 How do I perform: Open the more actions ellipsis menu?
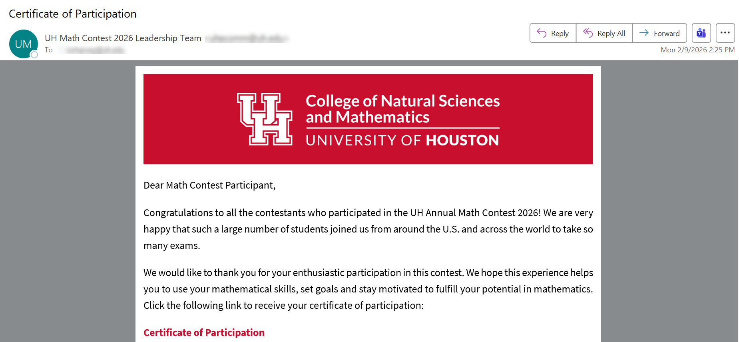click(725, 33)
